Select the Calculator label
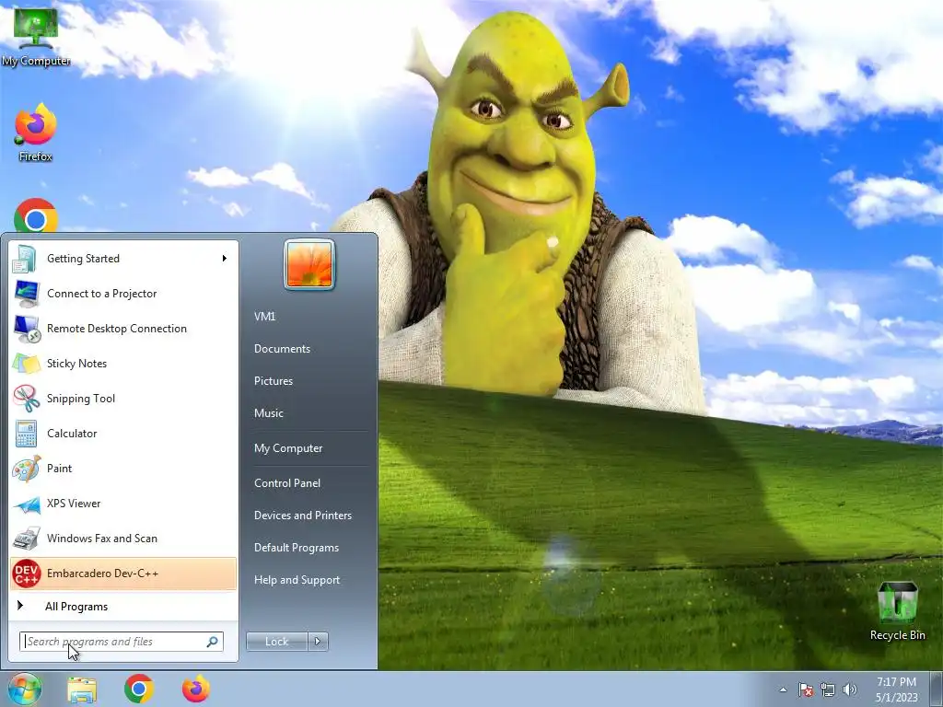Viewport: 943px width, 707px height. tap(72, 434)
